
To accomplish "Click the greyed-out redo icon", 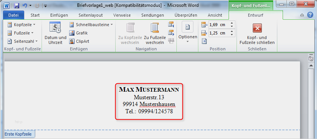I will point(37,6).
